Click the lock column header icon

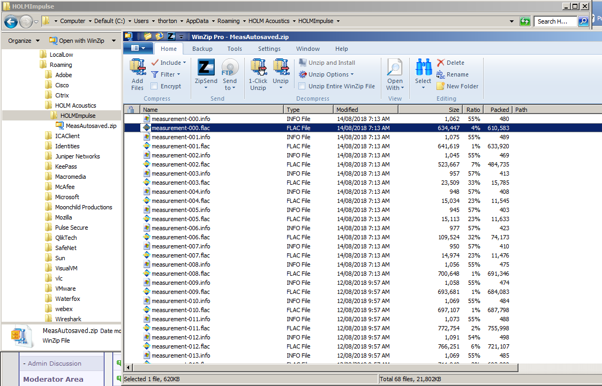[131, 110]
